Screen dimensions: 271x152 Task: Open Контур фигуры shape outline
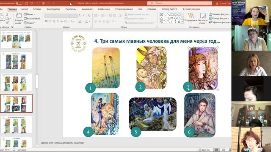(x=219, y=18)
